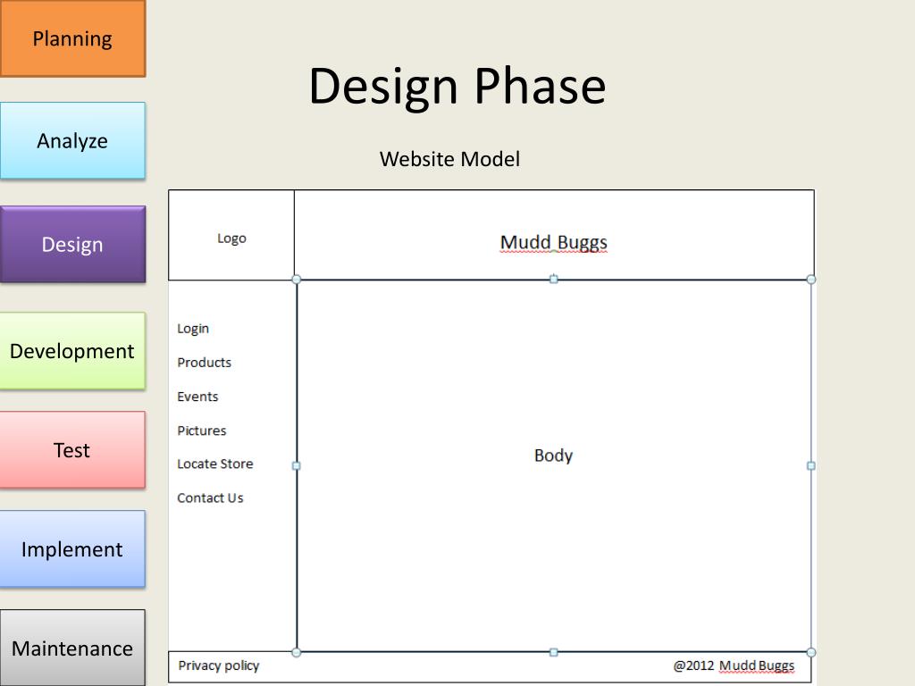Open the Products menu item

(x=205, y=363)
